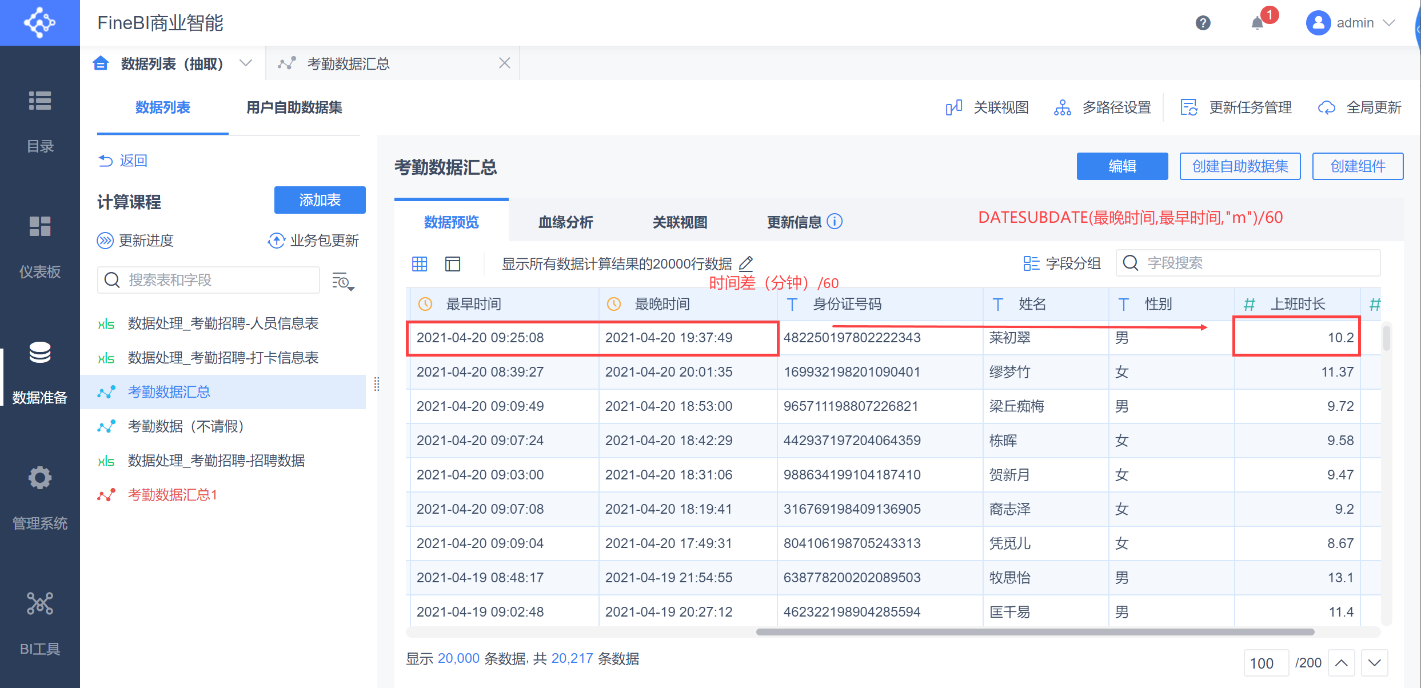Switch to grid table view icon
The width and height of the screenshot is (1421, 688).
point(420,263)
